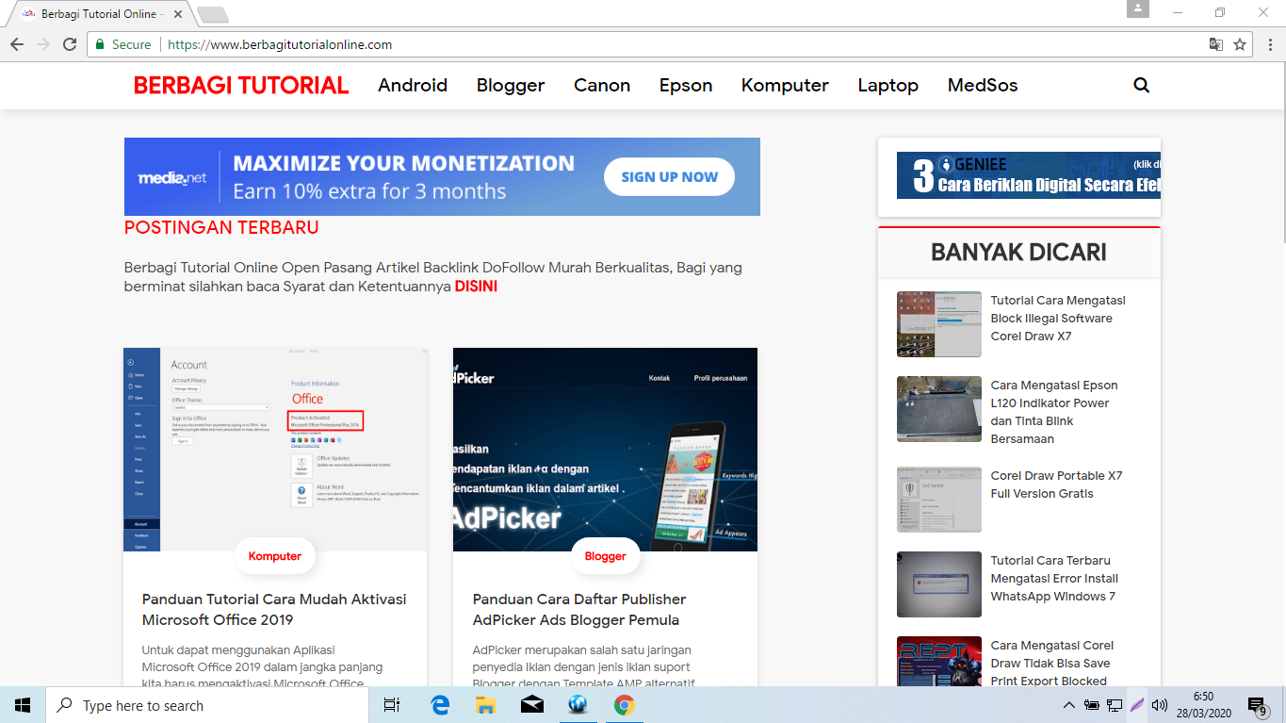1286x723 pixels.
Task: Click the media.net logo in banner ad
Action: pyautogui.click(x=171, y=177)
